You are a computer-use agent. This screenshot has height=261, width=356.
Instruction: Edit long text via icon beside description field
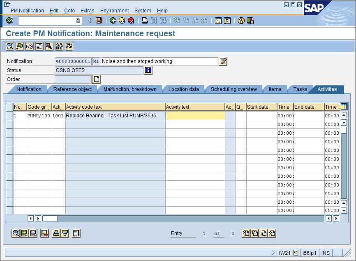pyautogui.click(x=223, y=61)
